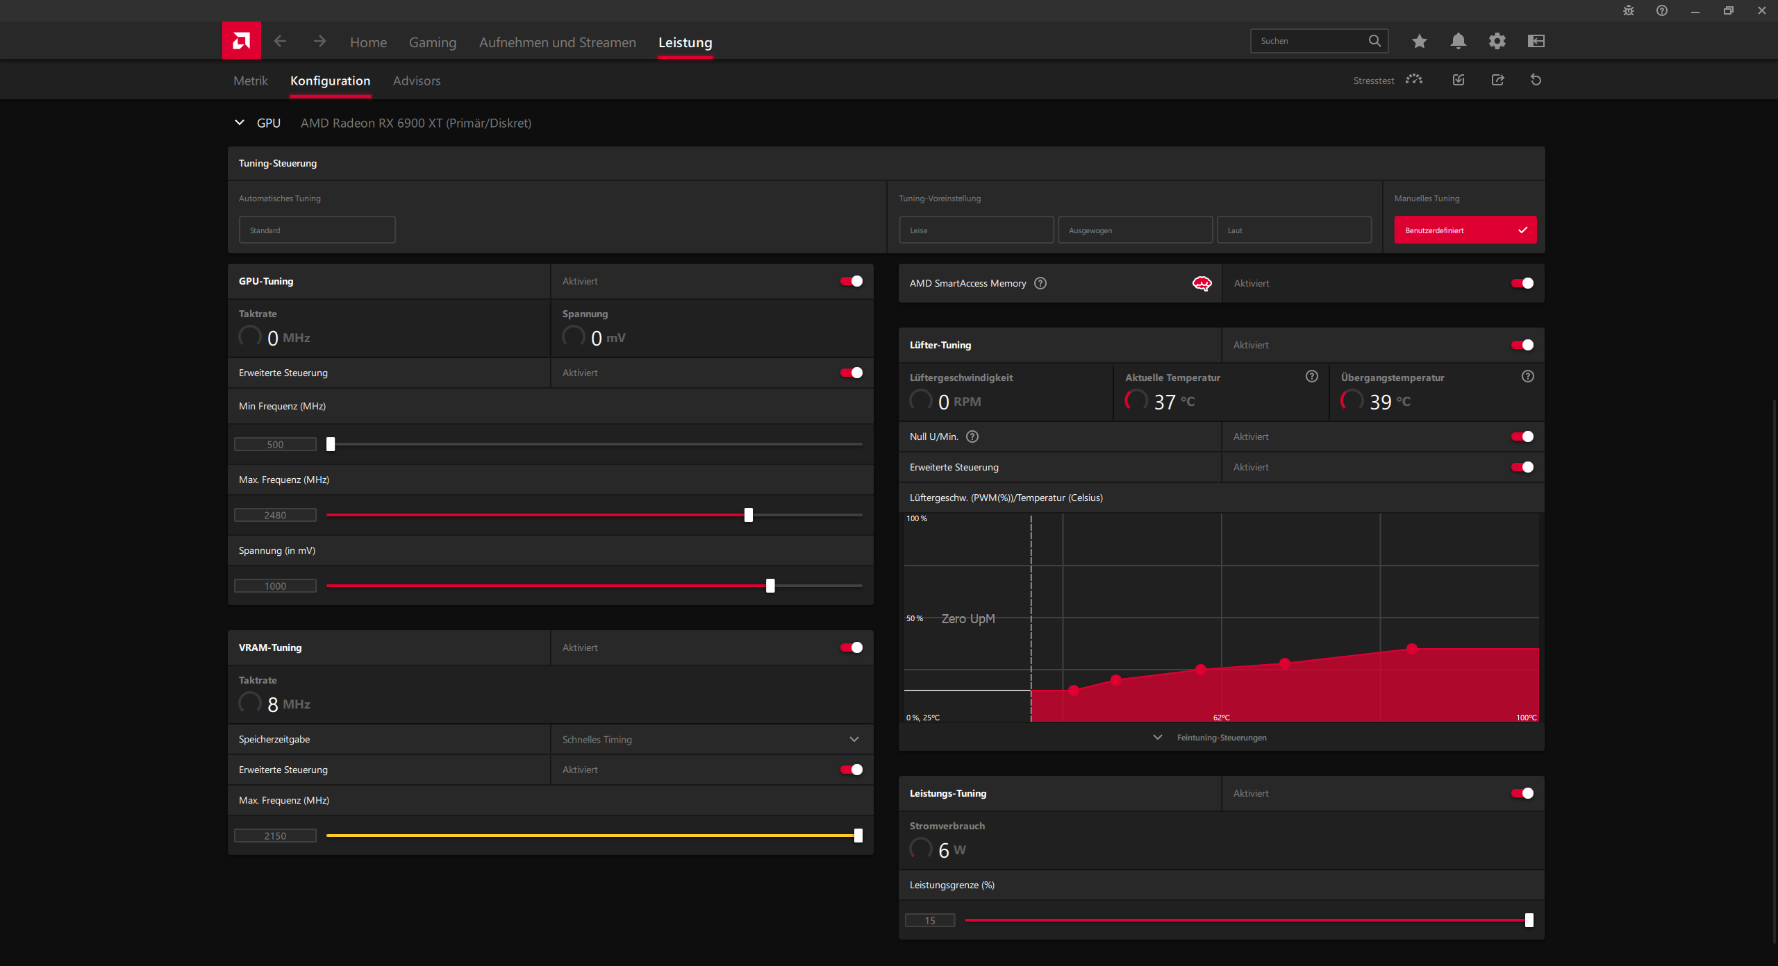
Task: Click the Leistungsgrenze slider handle
Action: pos(1529,920)
